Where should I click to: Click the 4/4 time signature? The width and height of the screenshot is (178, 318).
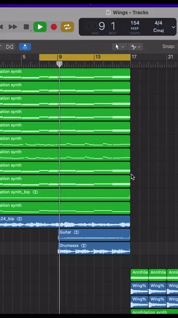click(158, 23)
